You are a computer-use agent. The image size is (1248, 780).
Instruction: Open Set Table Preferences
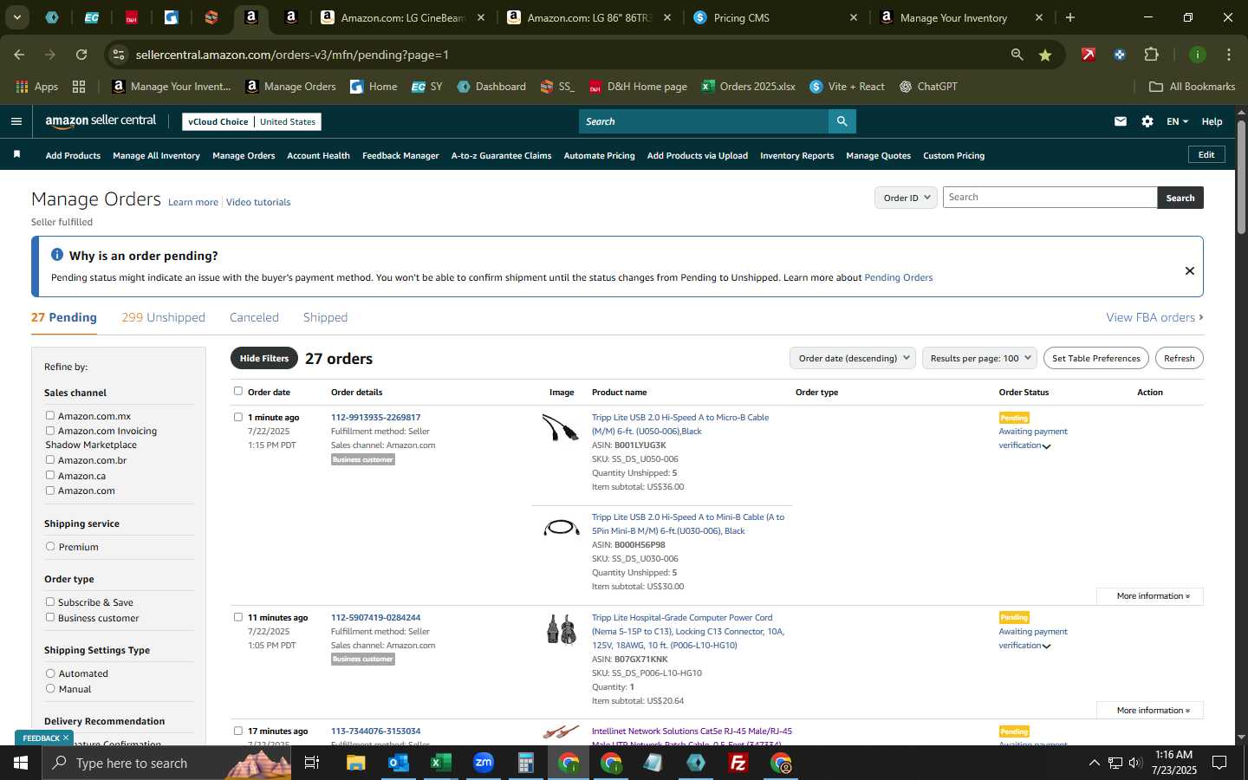[x=1095, y=358]
